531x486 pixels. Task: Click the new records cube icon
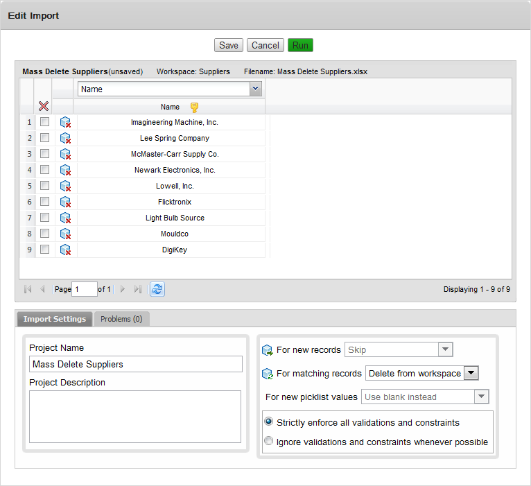click(268, 350)
